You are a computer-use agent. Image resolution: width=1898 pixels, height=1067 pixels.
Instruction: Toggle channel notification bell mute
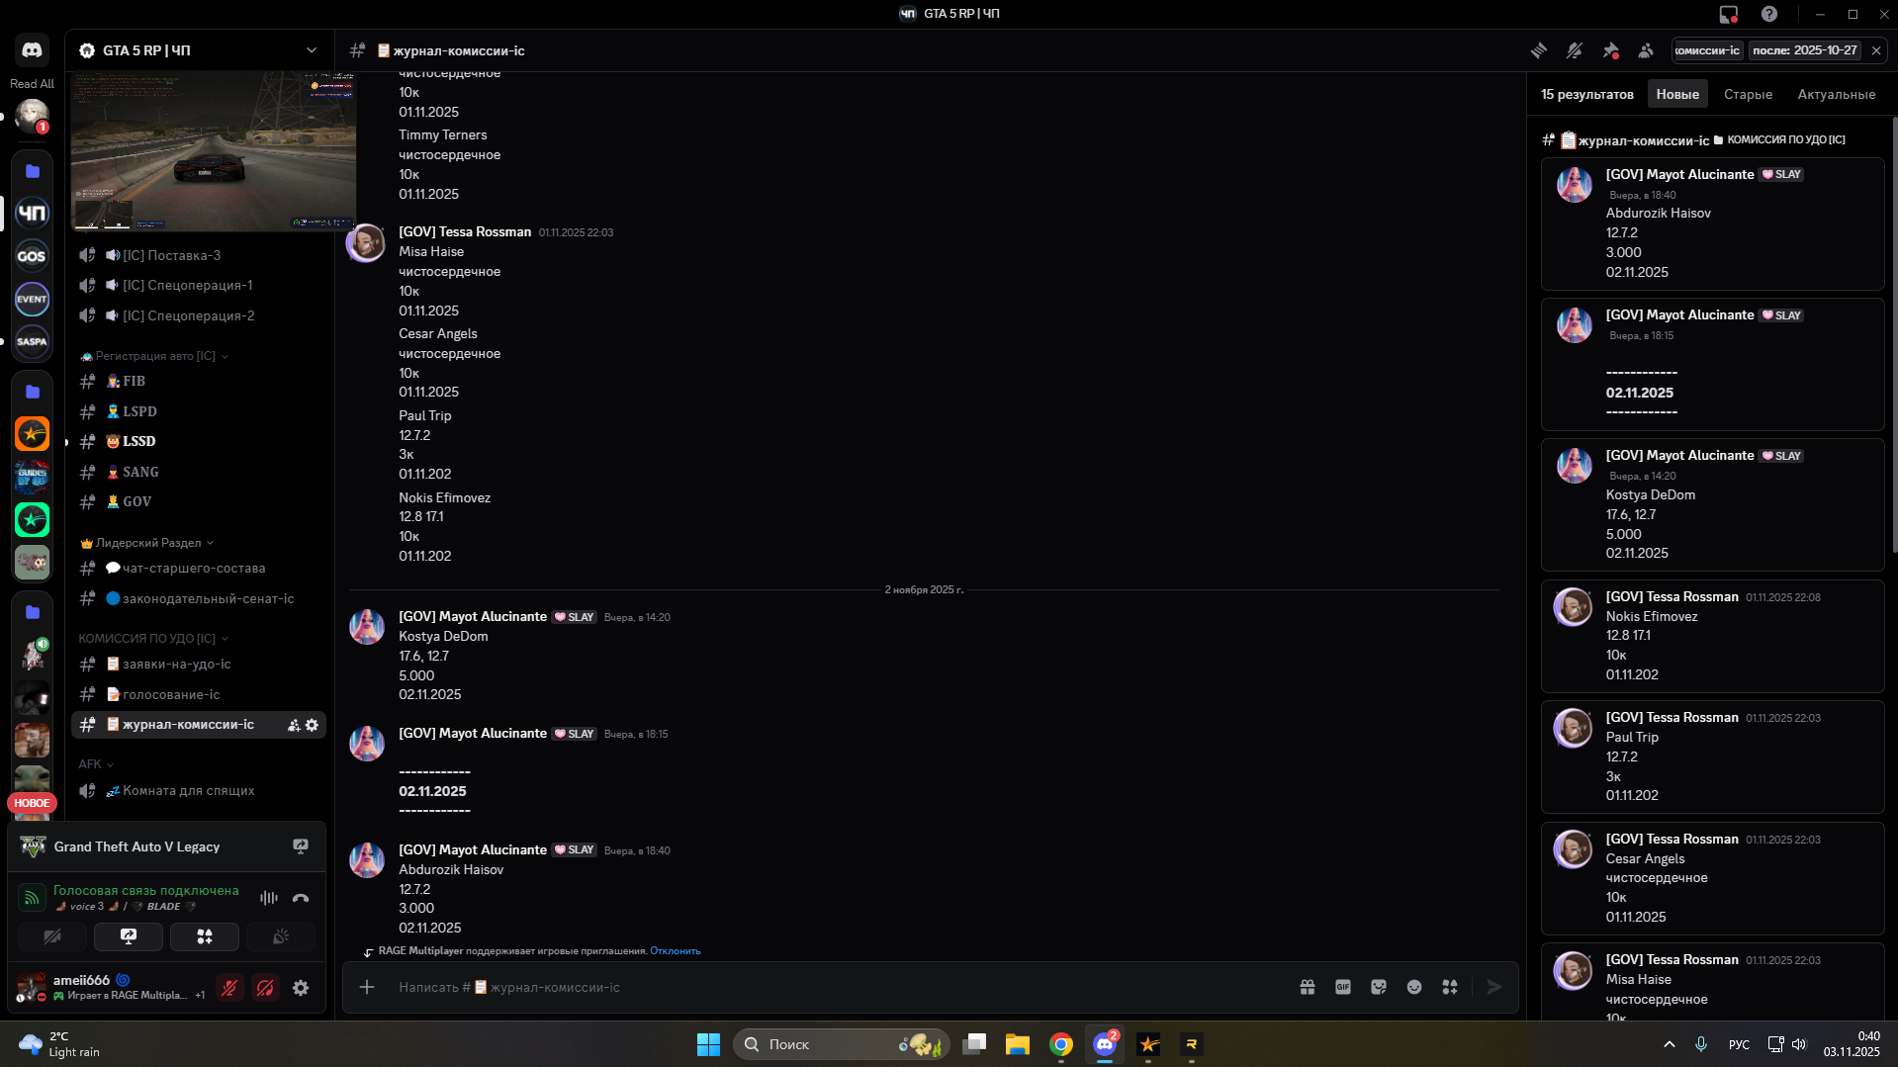click(1574, 50)
